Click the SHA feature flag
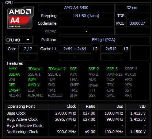 pyautogui.click(x=73, y=95)
